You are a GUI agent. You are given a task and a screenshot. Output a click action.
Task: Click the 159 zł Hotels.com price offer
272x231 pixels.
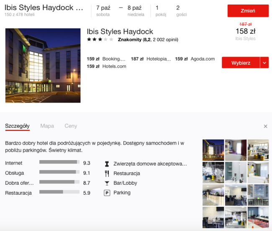[x=107, y=66]
